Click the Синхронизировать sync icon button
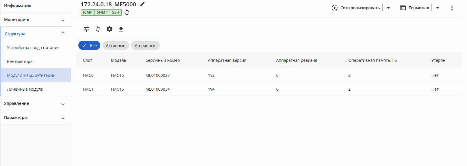467x166 pixels. click(356, 8)
